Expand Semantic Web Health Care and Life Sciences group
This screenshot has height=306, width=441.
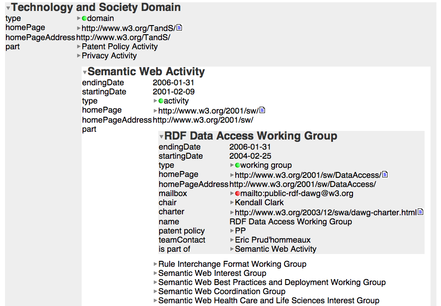coord(156,301)
